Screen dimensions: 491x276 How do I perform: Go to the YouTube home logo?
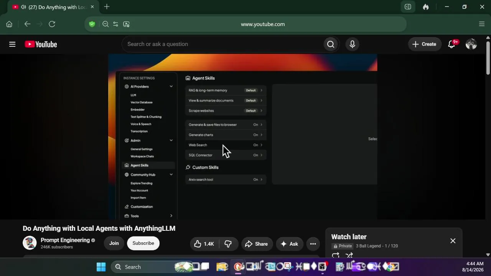(x=41, y=44)
